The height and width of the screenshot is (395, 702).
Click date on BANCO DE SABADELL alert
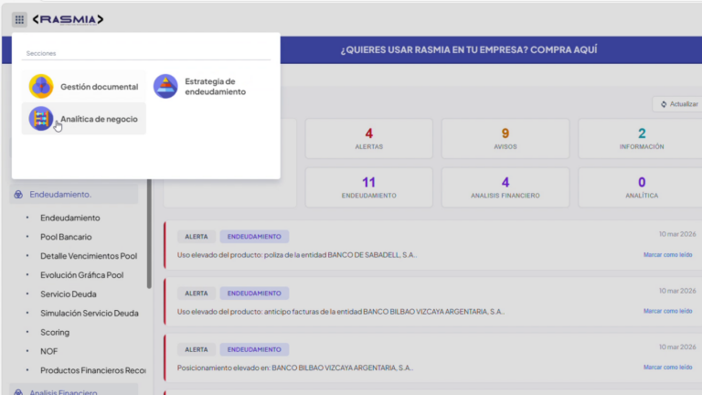click(x=677, y=234)
